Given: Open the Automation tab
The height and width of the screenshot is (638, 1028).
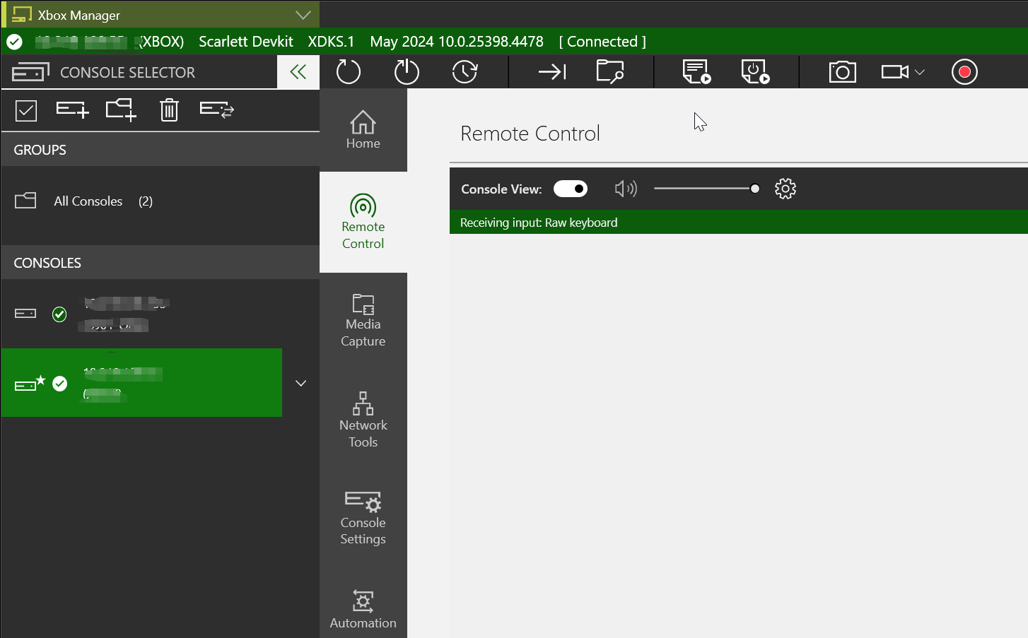Looking at the screenshot, I should pos(363,609).
